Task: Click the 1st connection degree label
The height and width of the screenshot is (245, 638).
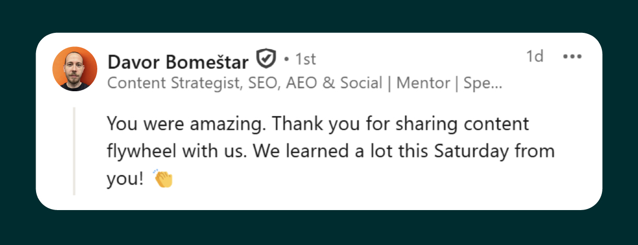Action: click(x=306, y=60)
